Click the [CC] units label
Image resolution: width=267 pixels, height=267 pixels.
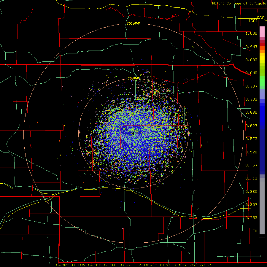[253, 20]
